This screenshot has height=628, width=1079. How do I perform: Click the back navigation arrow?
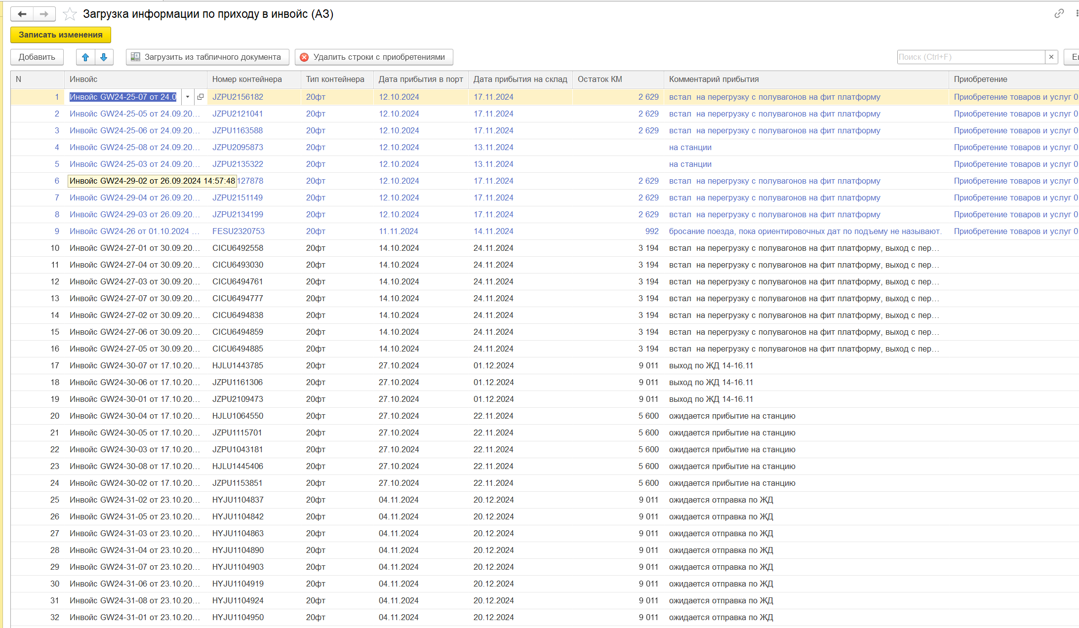pyautogui.click(x=22, y=14)
